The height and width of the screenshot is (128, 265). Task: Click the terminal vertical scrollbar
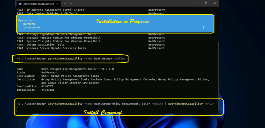218,65
